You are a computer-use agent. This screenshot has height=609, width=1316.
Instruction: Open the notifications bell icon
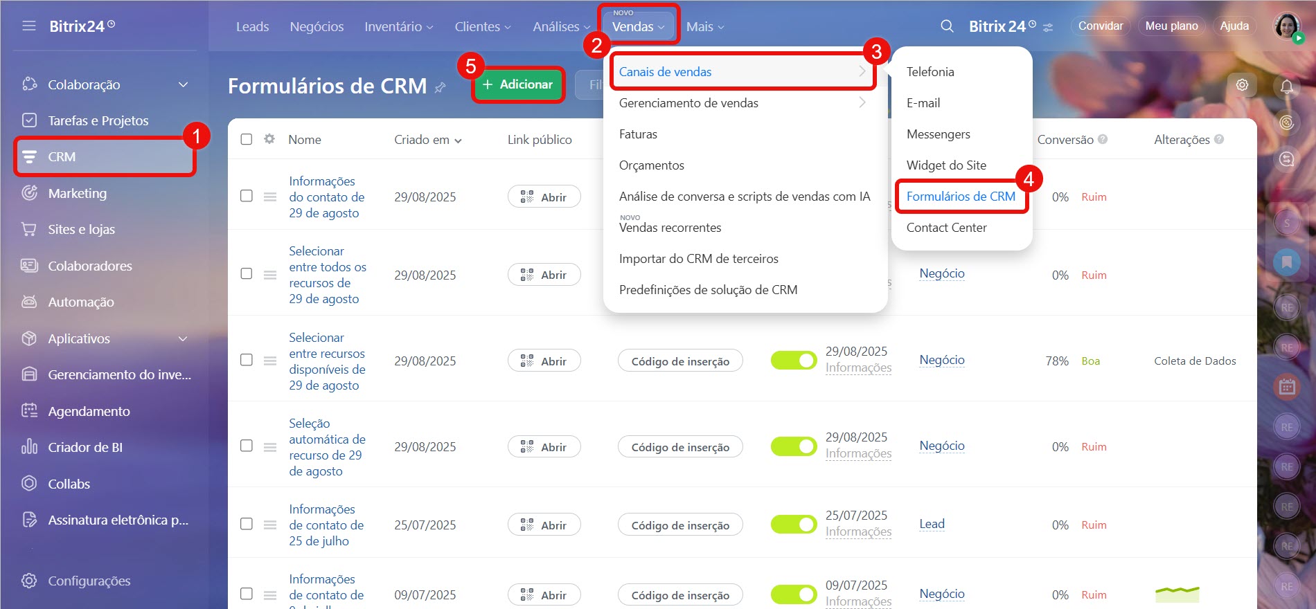pyautogui.click(x=1287, y=87)
